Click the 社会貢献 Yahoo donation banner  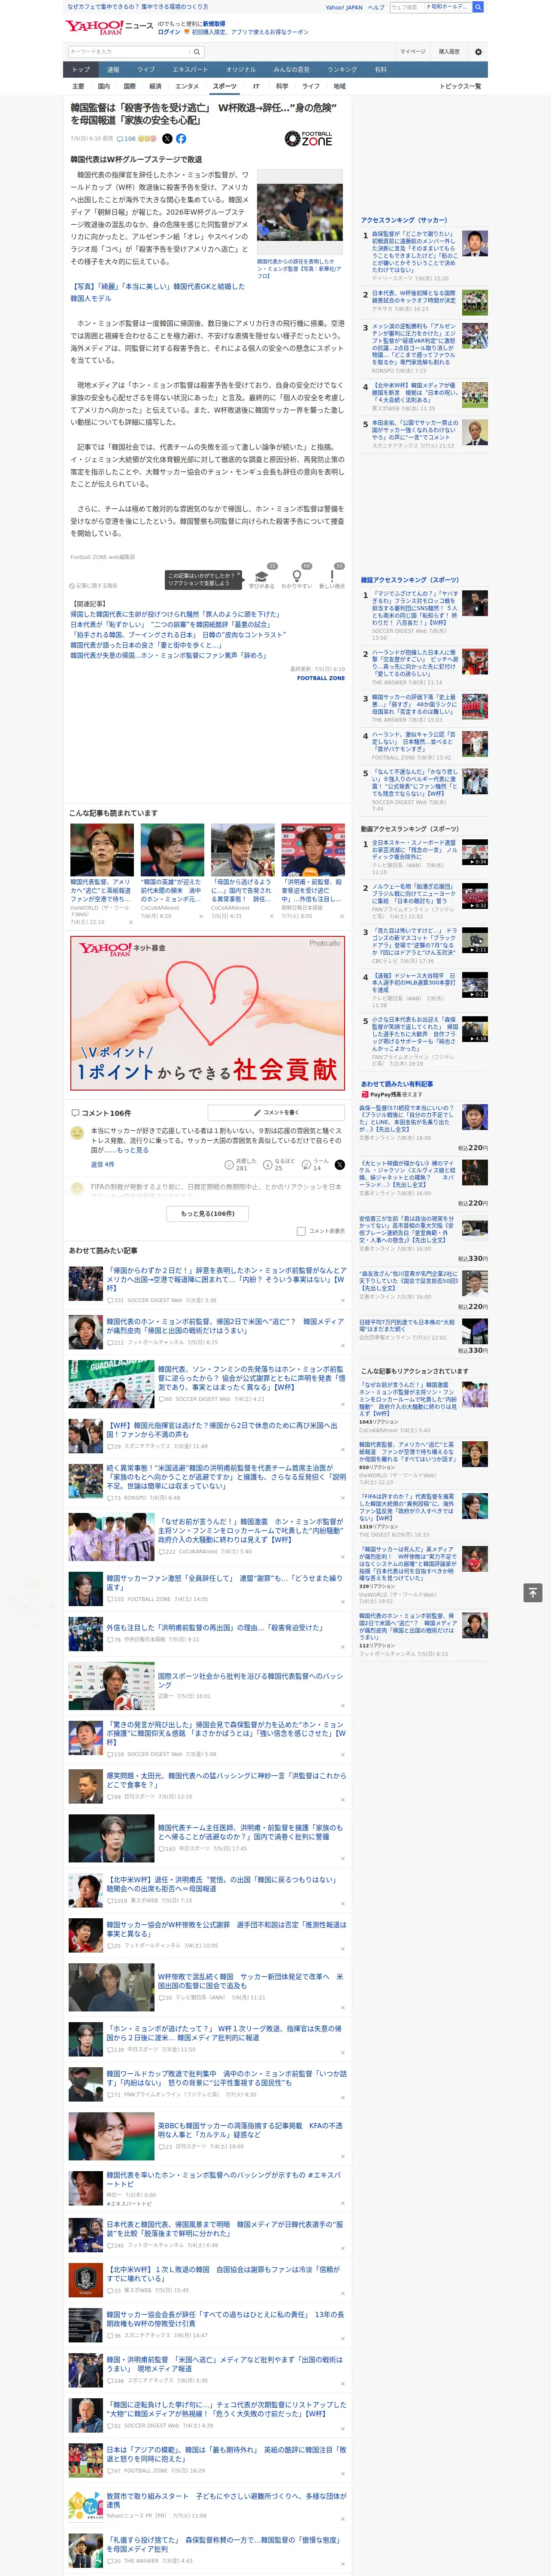208,1012
